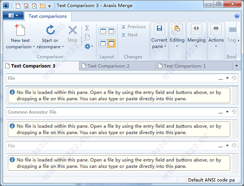Go to the Next change
The image size is (244, 186).
(x=130, y=35)
